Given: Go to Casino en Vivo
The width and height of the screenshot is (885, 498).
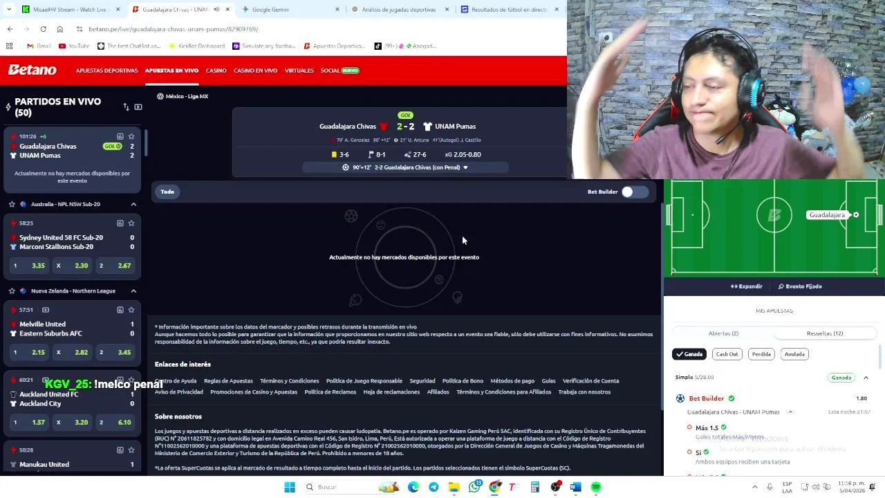Looking at the screenshot, I should [x=255, y=71].
